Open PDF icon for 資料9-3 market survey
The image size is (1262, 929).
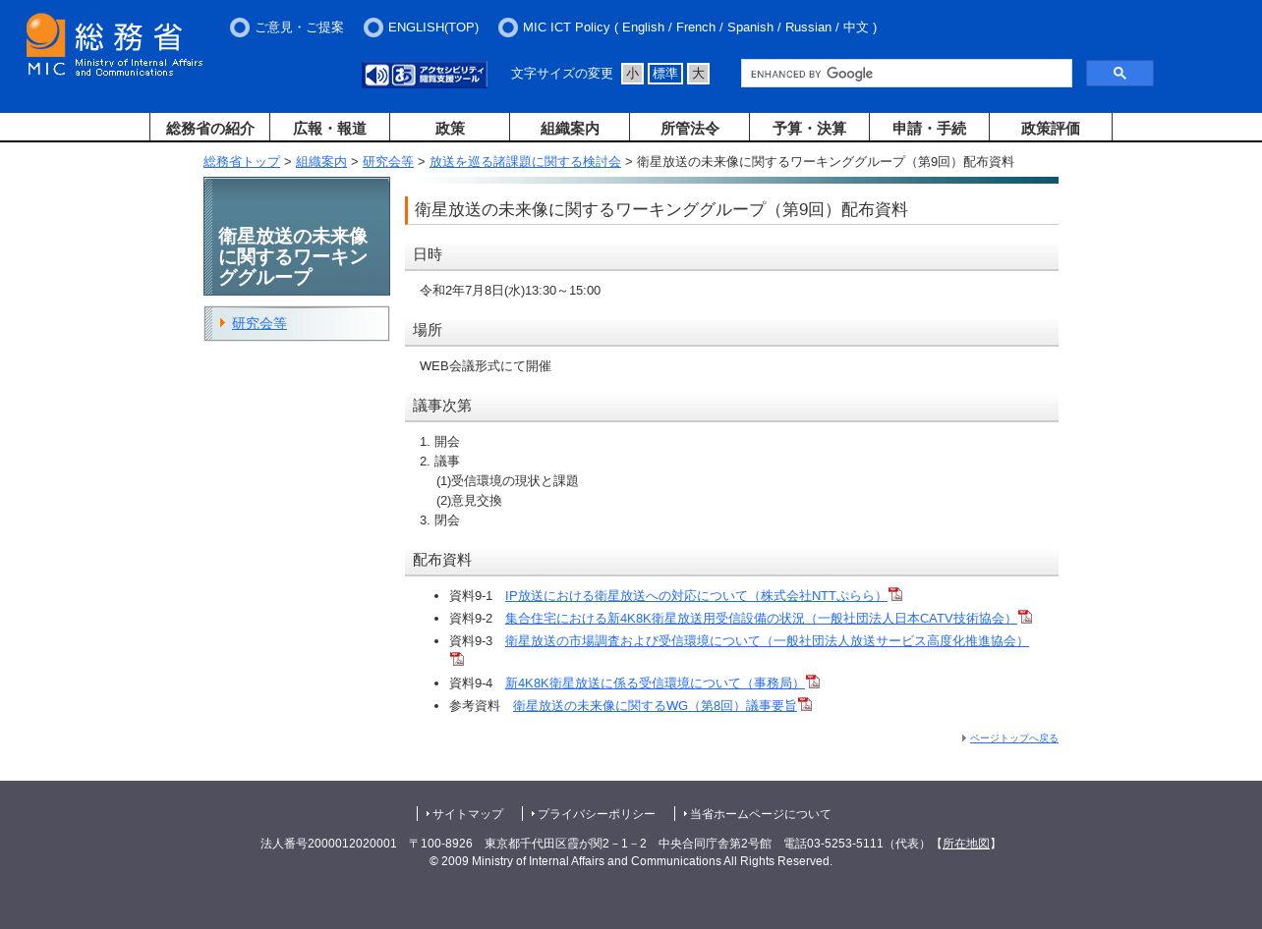coord(457,659)
